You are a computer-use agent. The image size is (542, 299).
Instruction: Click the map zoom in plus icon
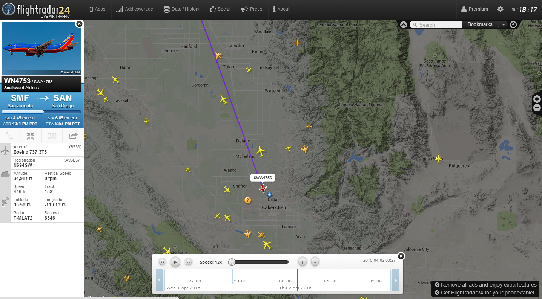pos(537,99)
